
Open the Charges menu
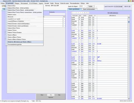tap(17, 3)
